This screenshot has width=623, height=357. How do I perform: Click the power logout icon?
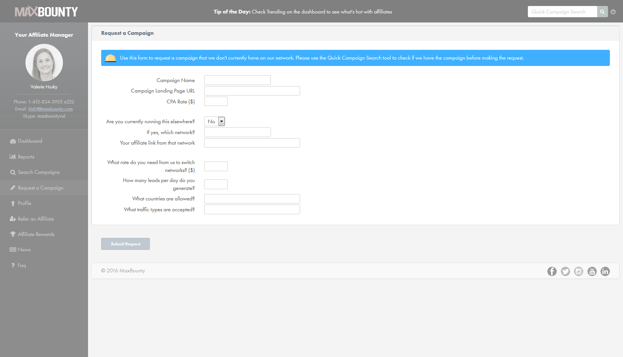pos(613,12)
